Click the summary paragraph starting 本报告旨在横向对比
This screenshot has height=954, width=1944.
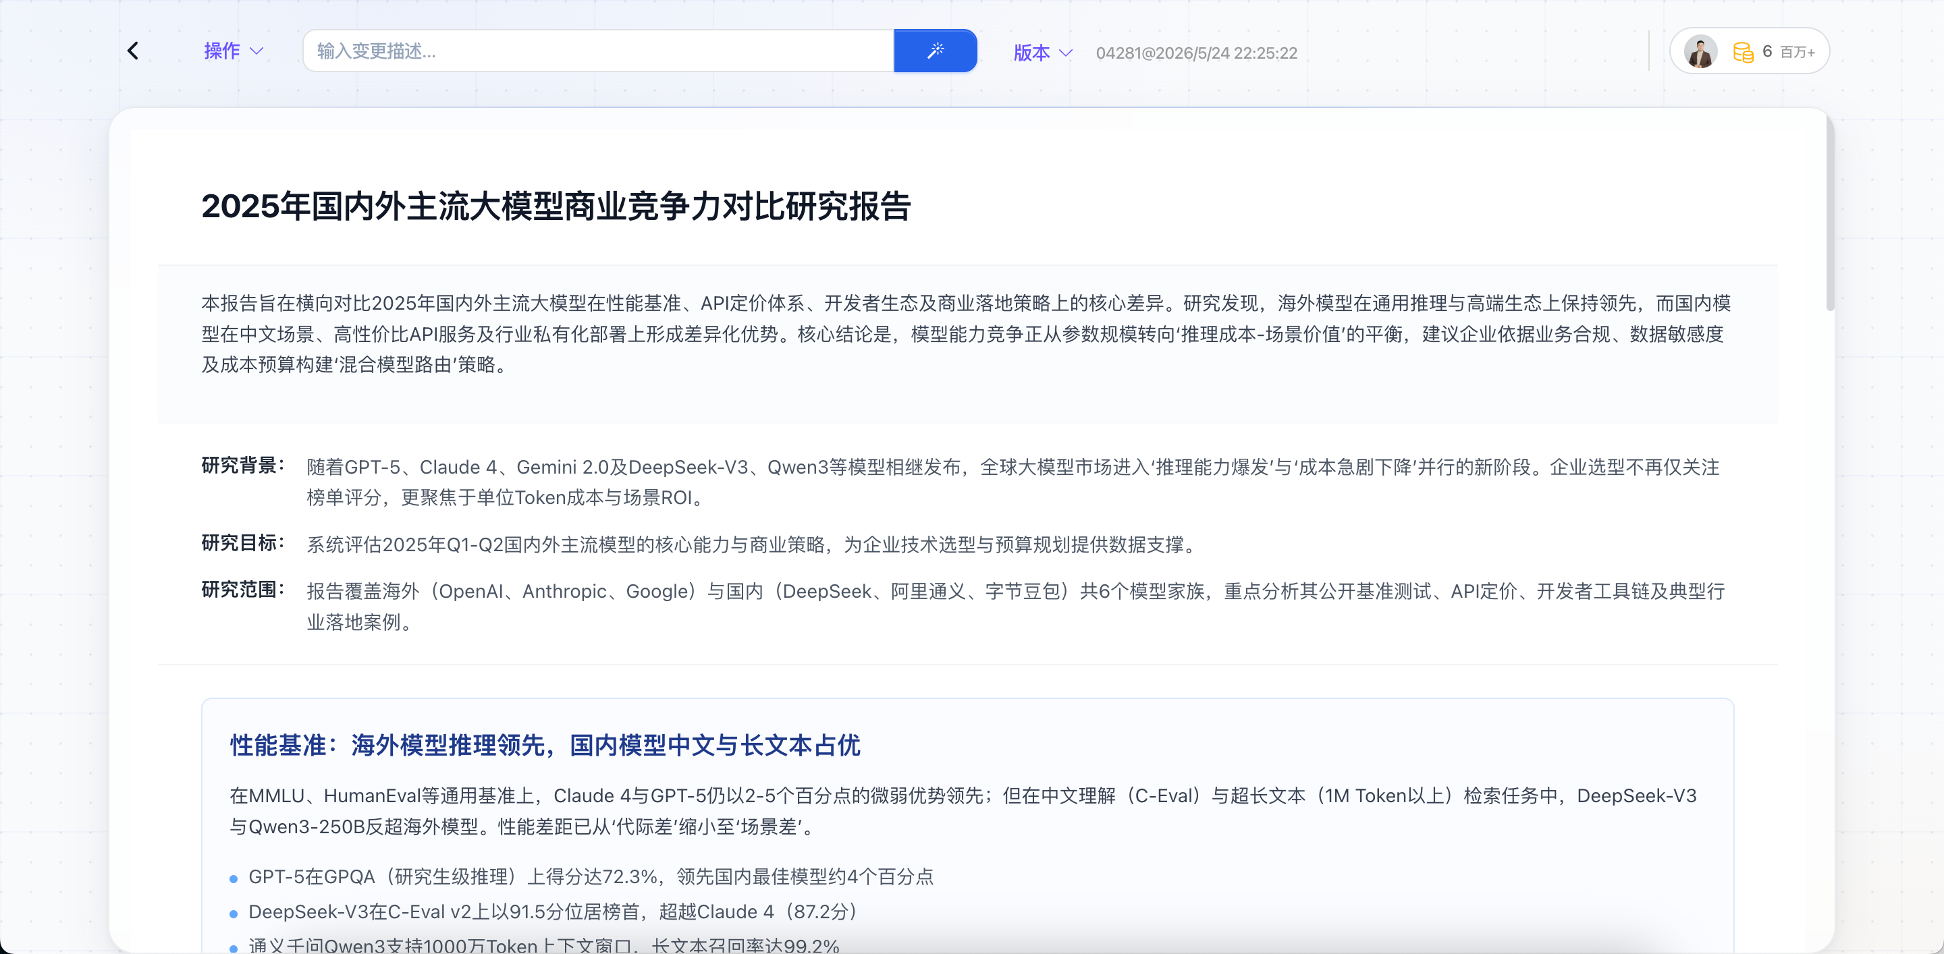click(966, 334)
